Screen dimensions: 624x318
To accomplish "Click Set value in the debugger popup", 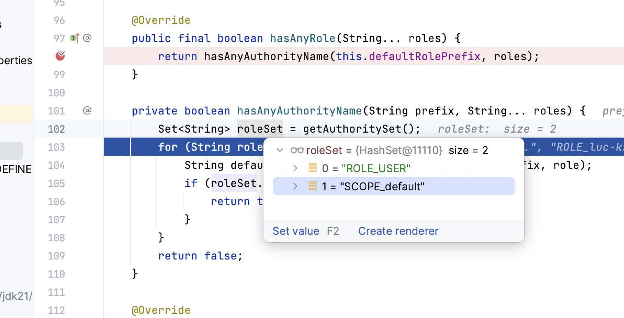I will tap(296, 231).
